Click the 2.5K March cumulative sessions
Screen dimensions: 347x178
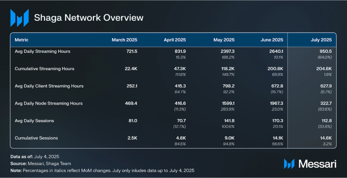pyautogui.click(x=133, y=138)
